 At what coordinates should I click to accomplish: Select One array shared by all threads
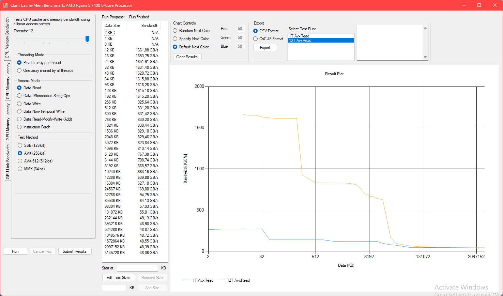19,71
